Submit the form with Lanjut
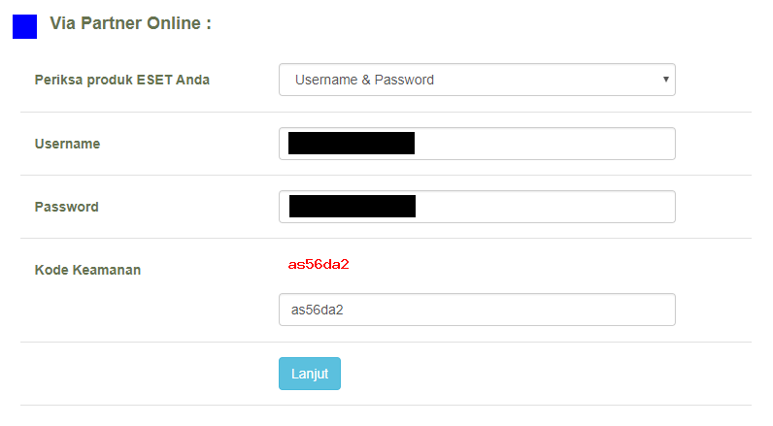This screenshot has height=426, width=773. tap(310, 374)
